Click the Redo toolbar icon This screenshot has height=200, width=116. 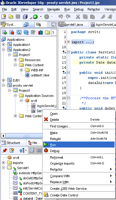68,17
